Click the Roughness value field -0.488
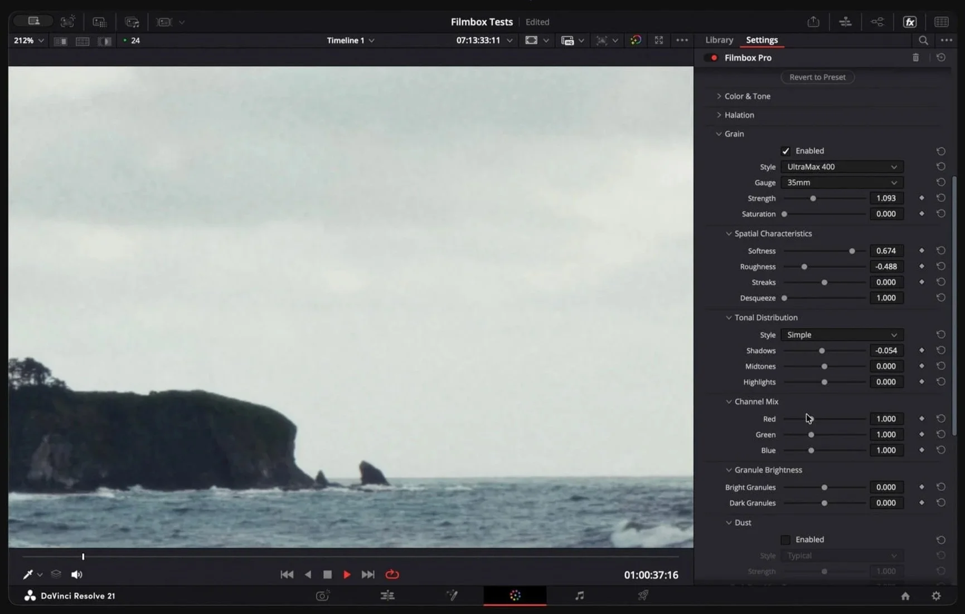965x614 pixels. [886, 267]
